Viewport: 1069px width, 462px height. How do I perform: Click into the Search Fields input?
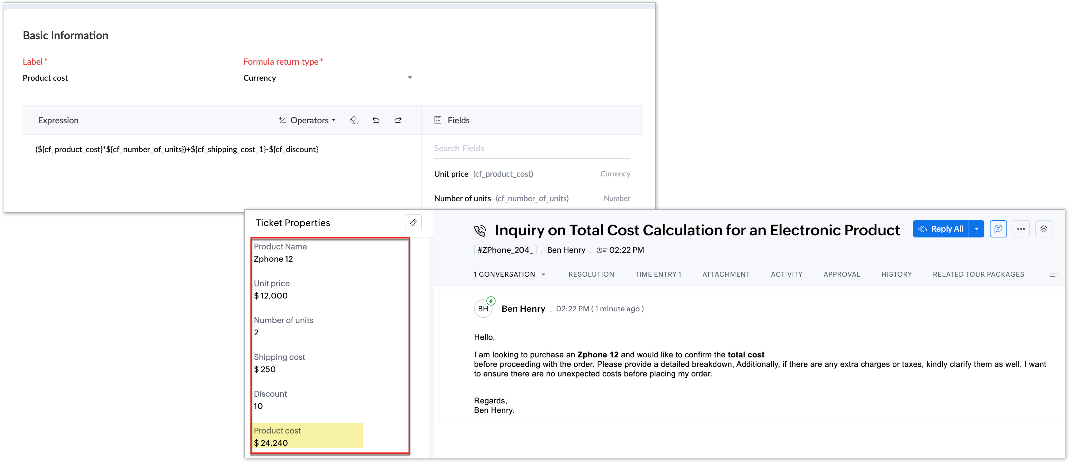click(x=532, y=148)
